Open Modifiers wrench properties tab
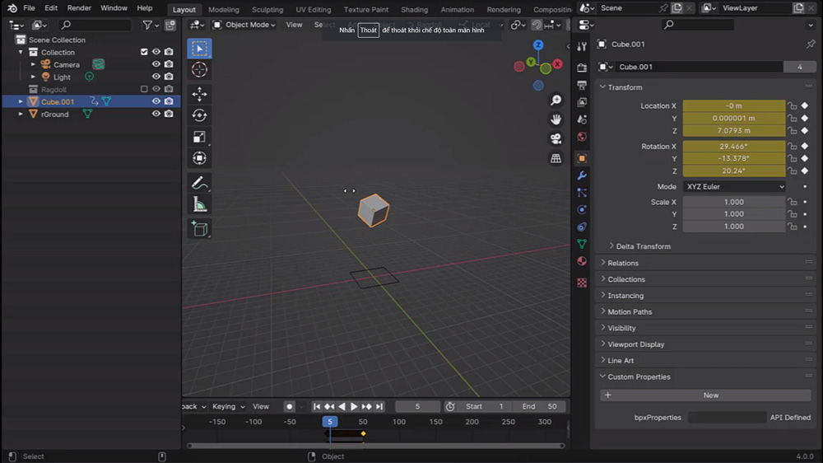 click(x=582, y=175)
